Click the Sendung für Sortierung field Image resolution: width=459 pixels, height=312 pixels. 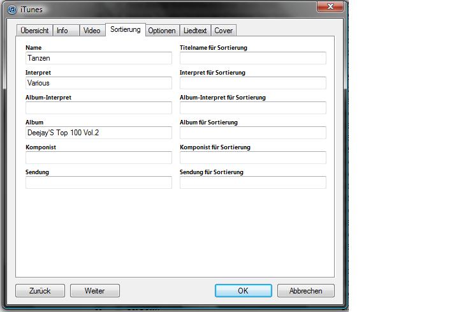tap(253, 182)
